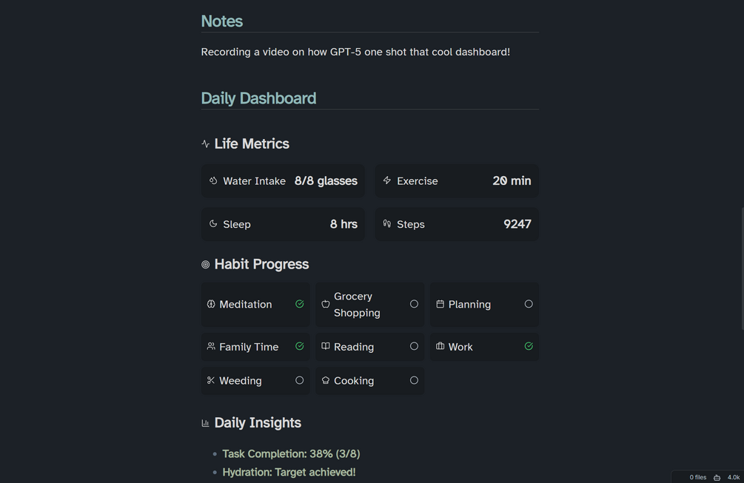Viewport: 744px width, 483px height.
Task: Click the Water Intake droplet icon
Action: [x=213, y=180]
